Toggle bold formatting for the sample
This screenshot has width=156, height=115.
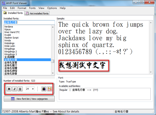9,89
